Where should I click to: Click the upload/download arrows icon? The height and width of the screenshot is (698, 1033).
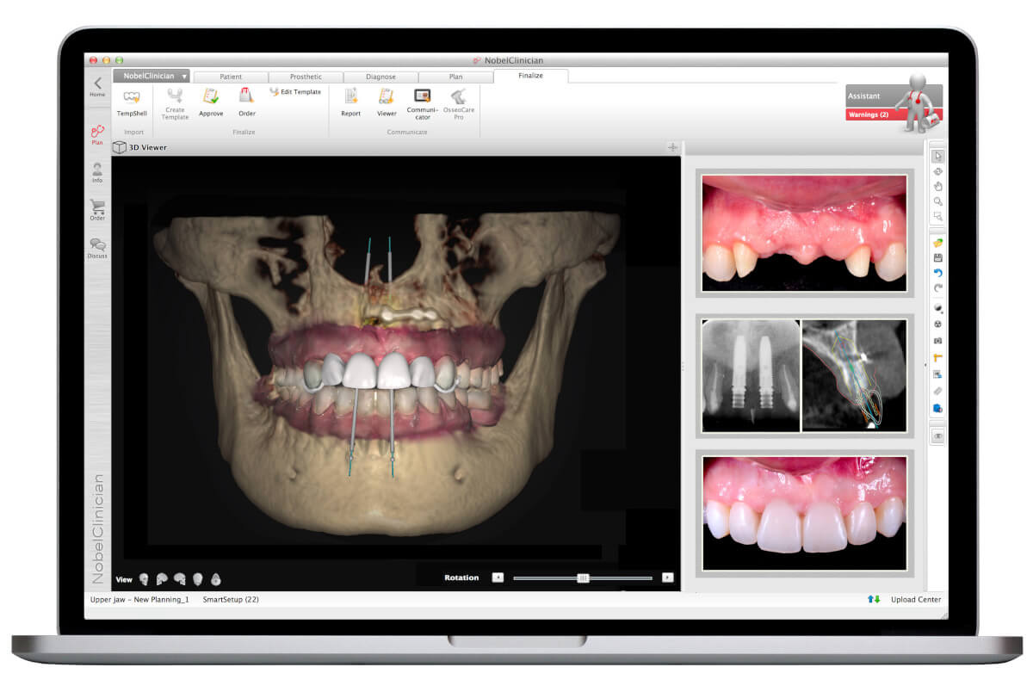click(x=874, y=599)
